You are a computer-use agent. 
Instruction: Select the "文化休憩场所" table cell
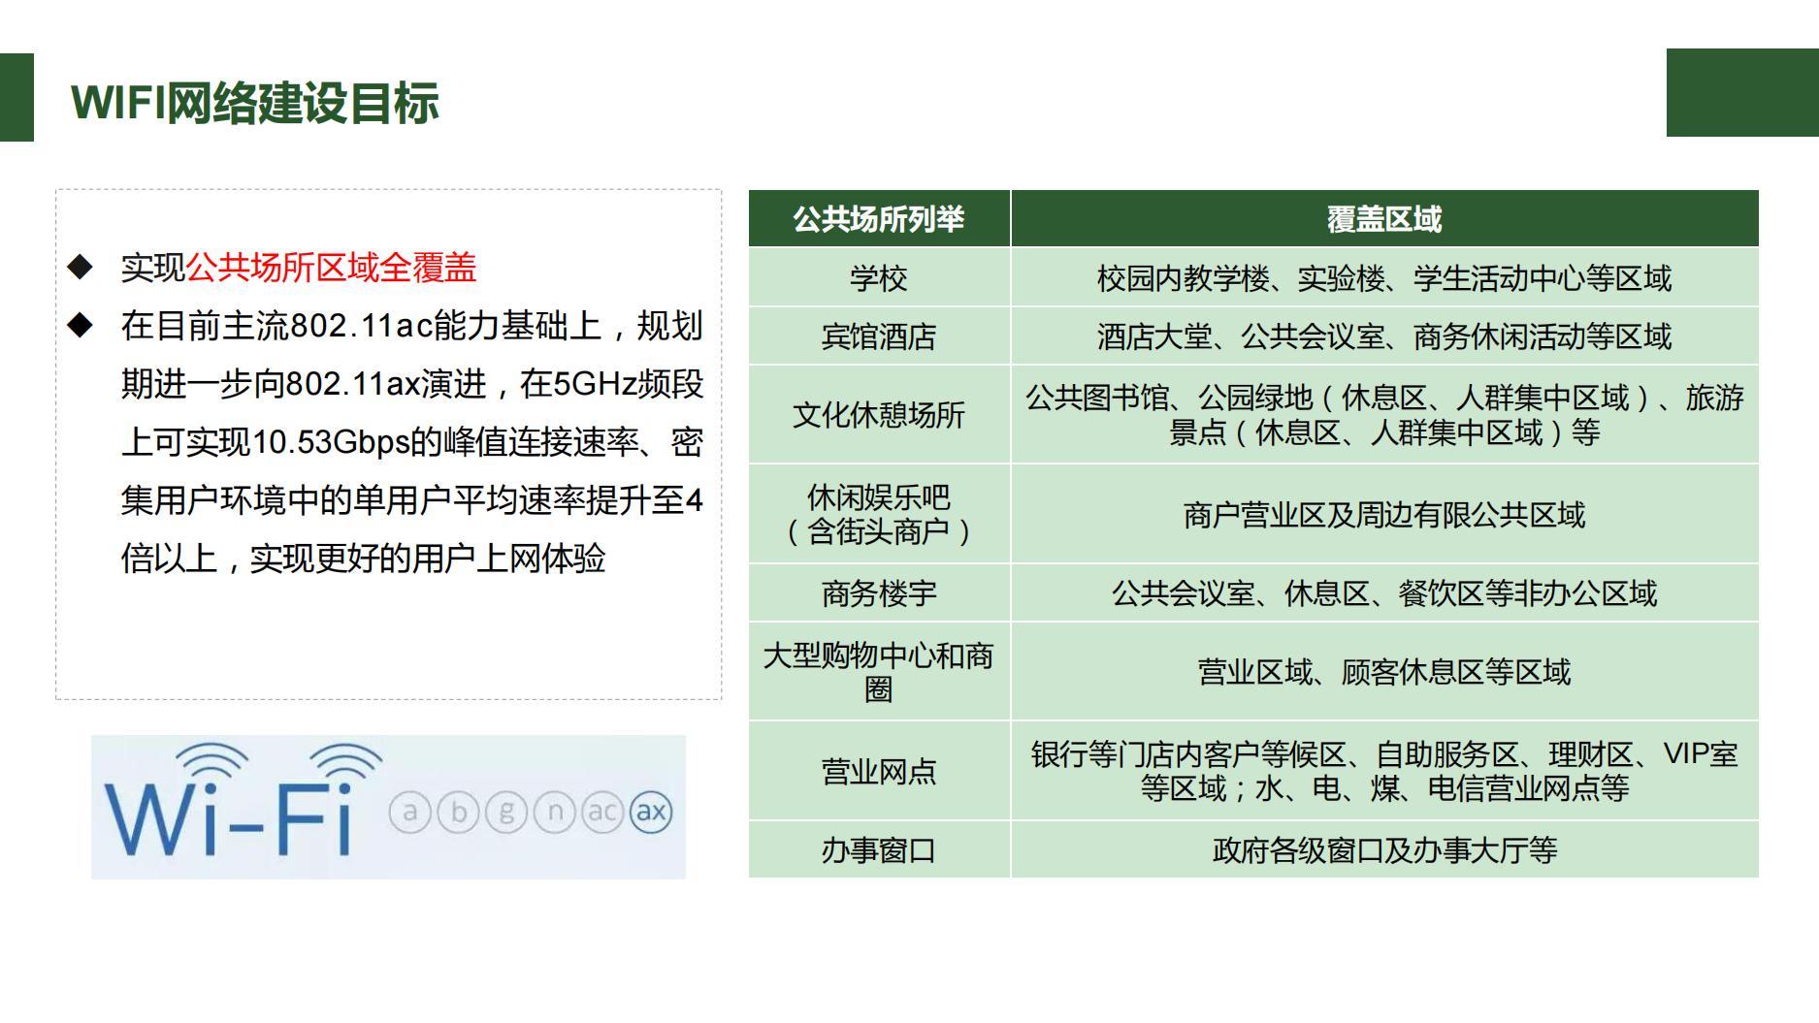point(879,415)
